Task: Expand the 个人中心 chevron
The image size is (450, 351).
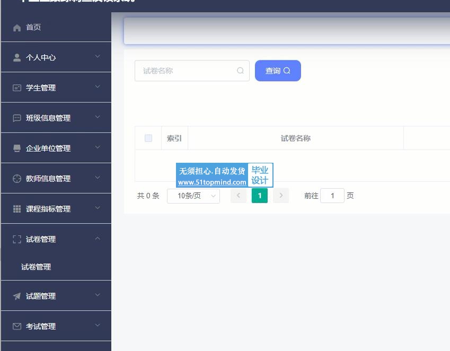Action: [x=98, y=56]
